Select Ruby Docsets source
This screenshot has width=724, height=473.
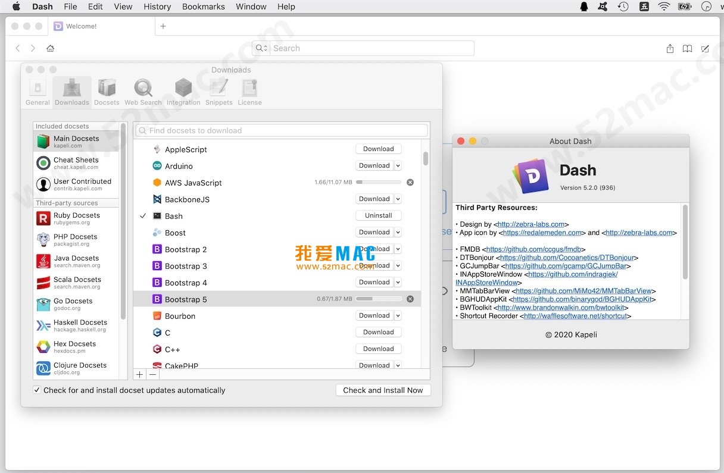(76, 218)
